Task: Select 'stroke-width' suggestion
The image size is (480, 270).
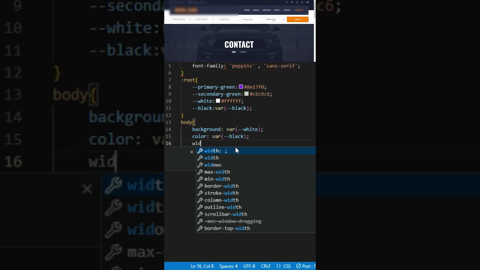Action: click(x=256, y=193)
